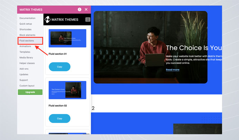Open the Templates section
Image resolution: width=239 pixels, height=140 pixels.
(25, 52)
